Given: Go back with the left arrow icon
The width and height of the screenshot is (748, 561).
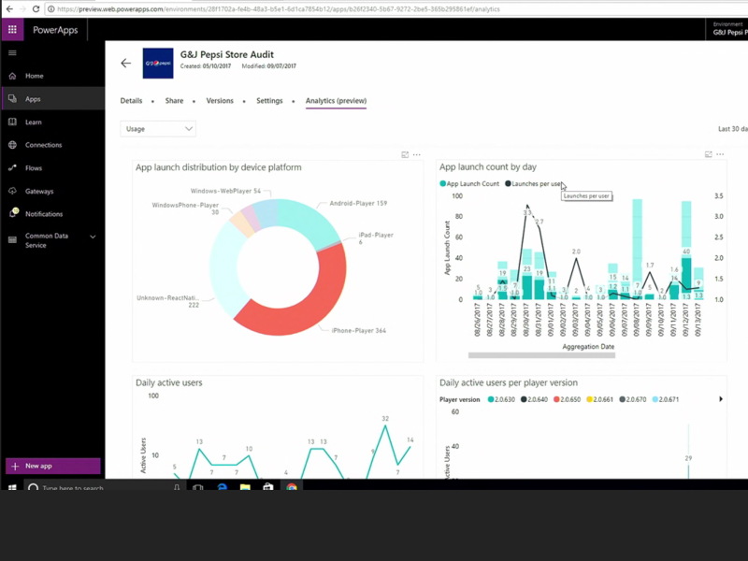Looking at the screenshot, I should point(126,63).
